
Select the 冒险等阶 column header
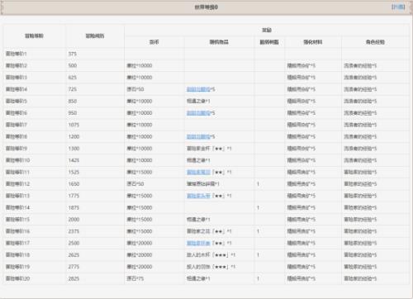[x=34, y=36]
